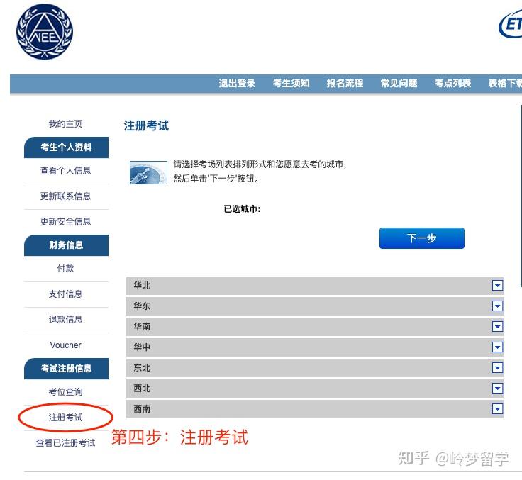Open 常见问题 in the top navigation
The image size is (522, 480).
399,83
